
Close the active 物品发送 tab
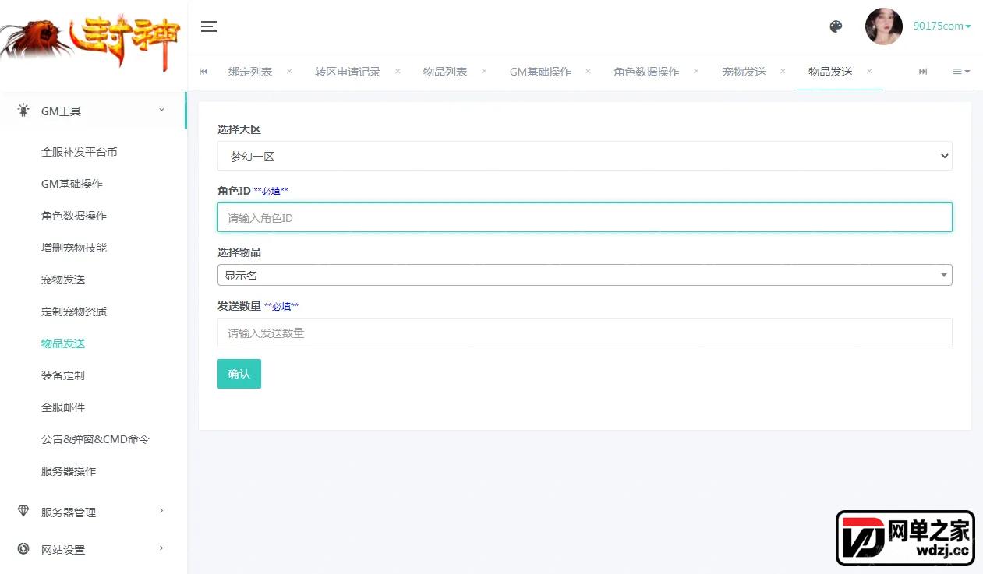(x=869, y=71)
